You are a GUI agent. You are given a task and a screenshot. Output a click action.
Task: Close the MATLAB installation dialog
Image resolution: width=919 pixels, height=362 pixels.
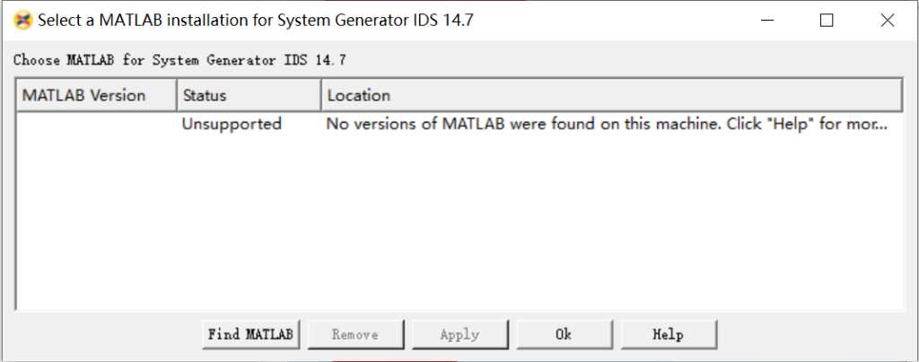(887, 21)
